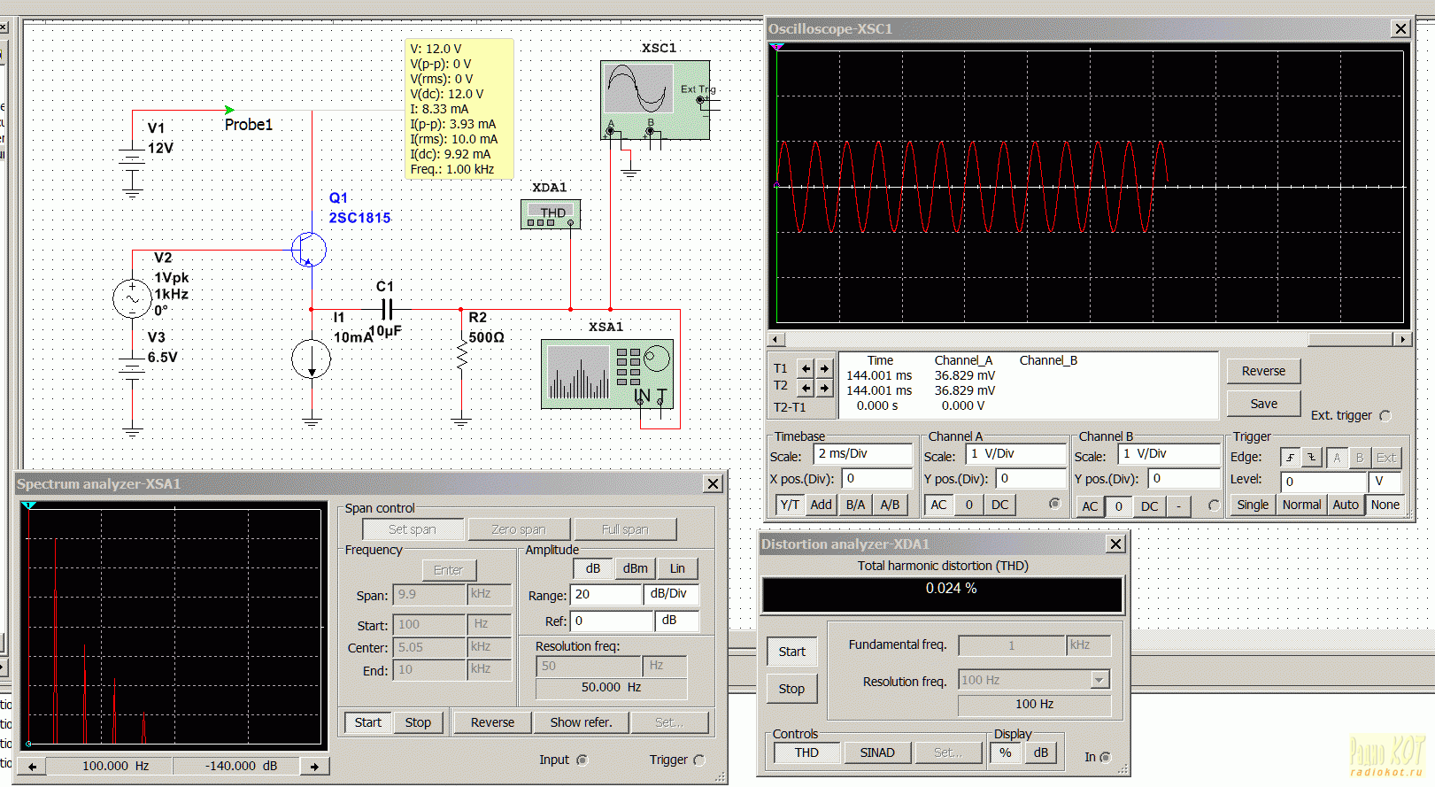Move T1 cursor right with arrow button
The height and width of the screenshot is (787, 1435).
(x=824, y=368)
